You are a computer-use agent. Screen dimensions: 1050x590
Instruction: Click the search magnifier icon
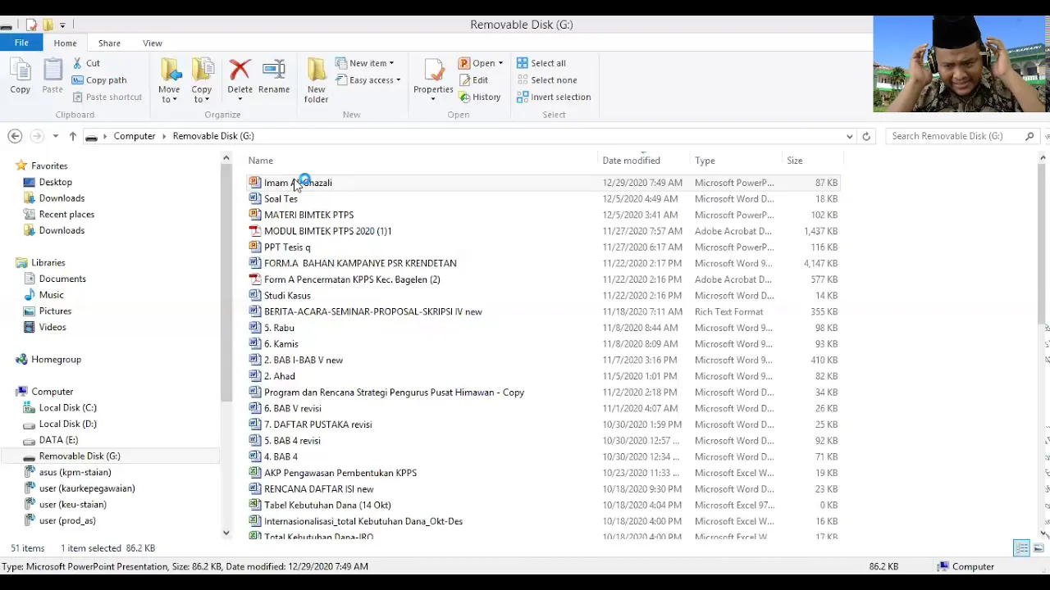[x=1030, y=136]
